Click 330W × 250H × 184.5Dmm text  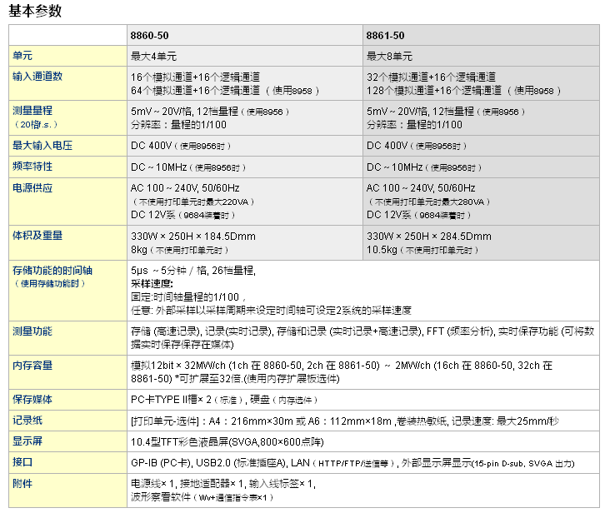click(x=193, y=236)
